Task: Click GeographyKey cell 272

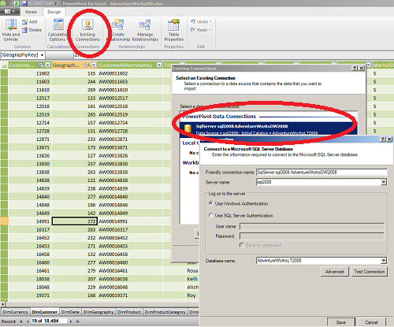Action: pos(75,221)
